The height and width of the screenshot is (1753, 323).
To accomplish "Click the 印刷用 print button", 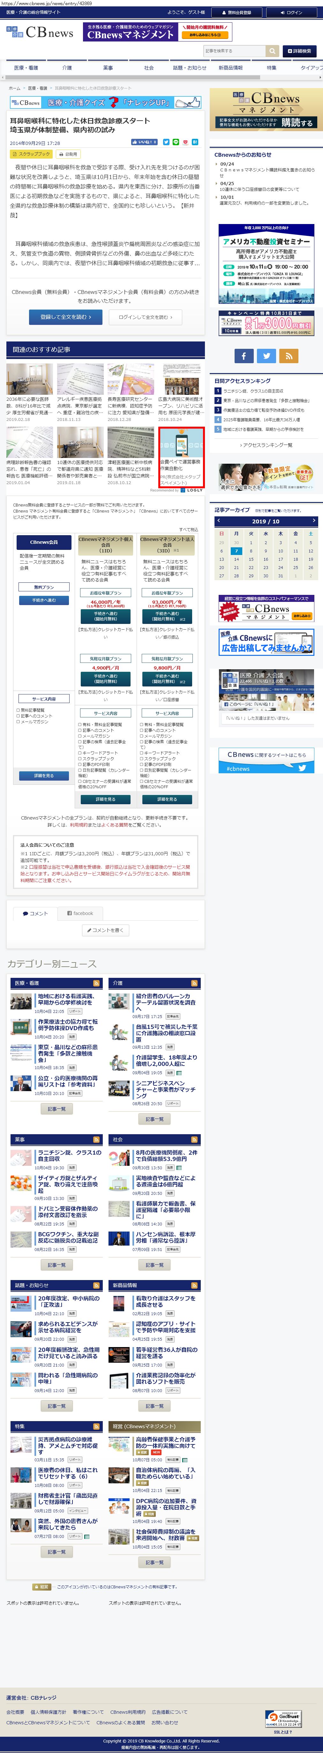I will click(68, 154).
